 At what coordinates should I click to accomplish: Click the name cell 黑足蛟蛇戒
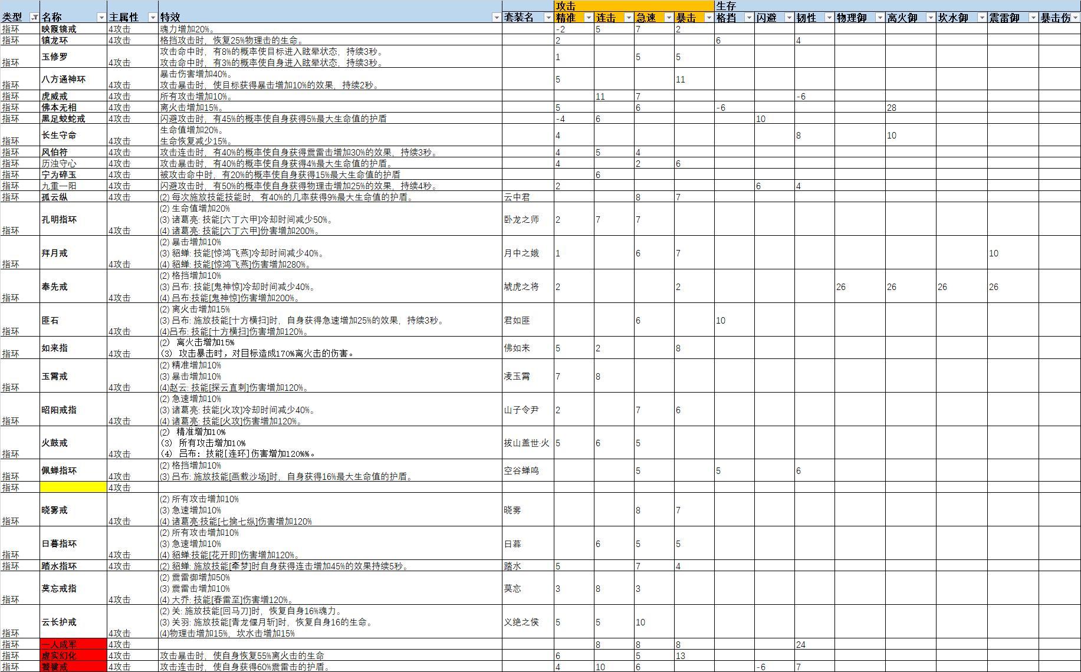click(73, 118)
